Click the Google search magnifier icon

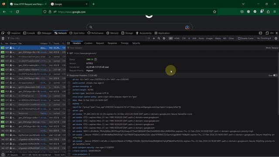pos(91,27)
